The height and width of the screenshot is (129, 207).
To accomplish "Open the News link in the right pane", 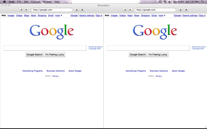I will [x=137, y=15].
